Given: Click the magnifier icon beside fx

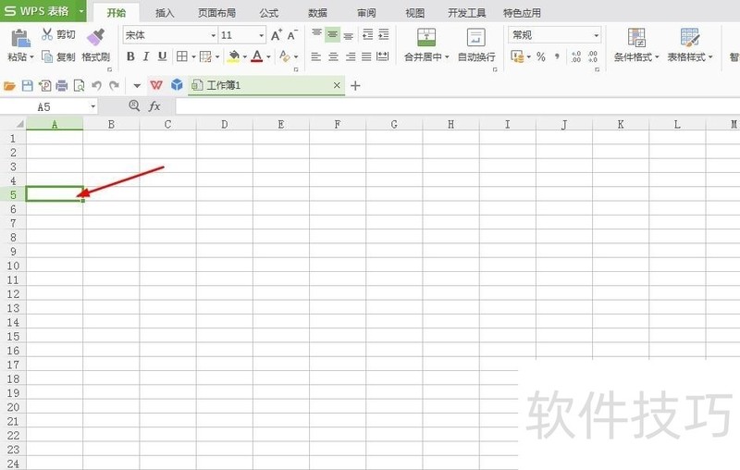Looking at the screenshot, I should tap(134, 105).
